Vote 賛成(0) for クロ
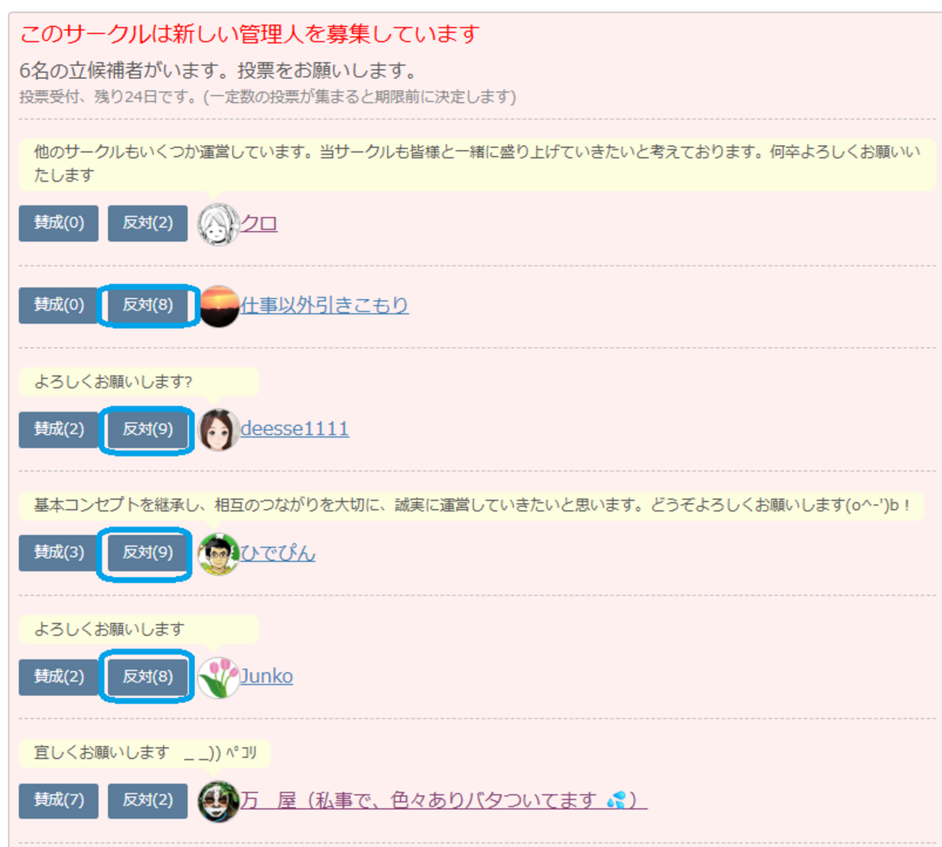Screen dimensions: 942x847 59,223
